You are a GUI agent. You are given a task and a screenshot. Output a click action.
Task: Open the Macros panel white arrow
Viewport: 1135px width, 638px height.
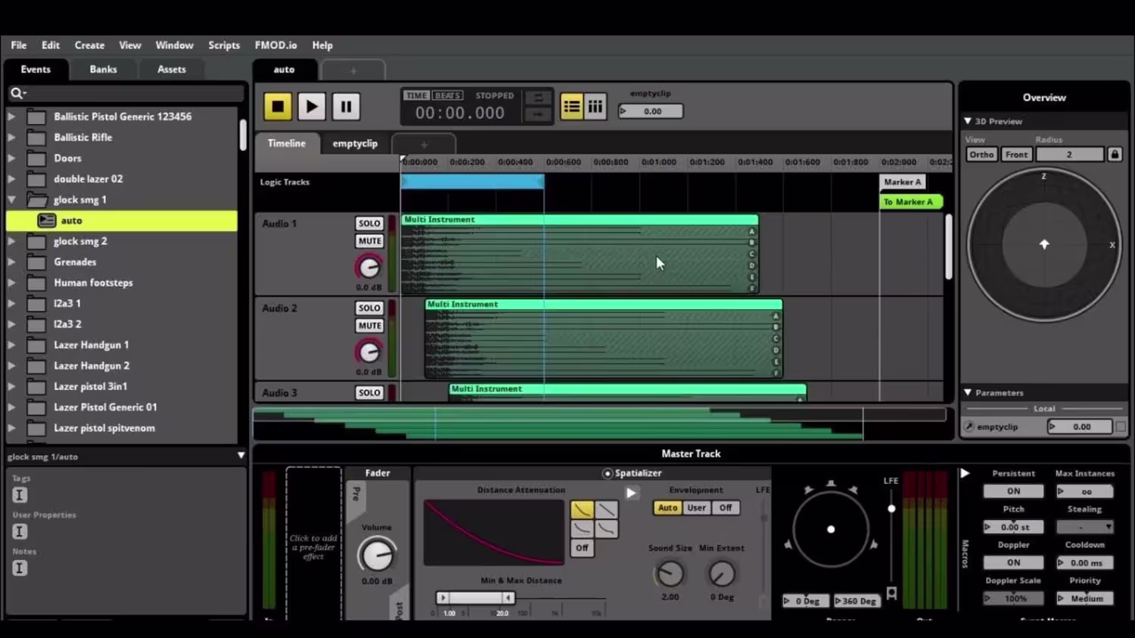coord(965,473)
